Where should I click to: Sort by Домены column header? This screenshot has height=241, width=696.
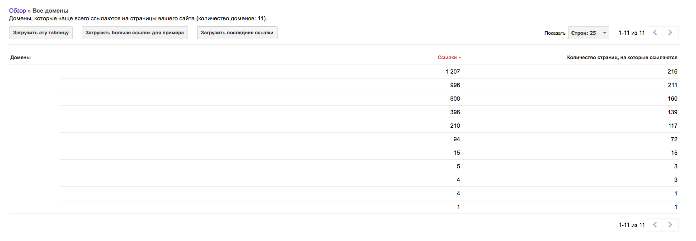pos(20,58)
